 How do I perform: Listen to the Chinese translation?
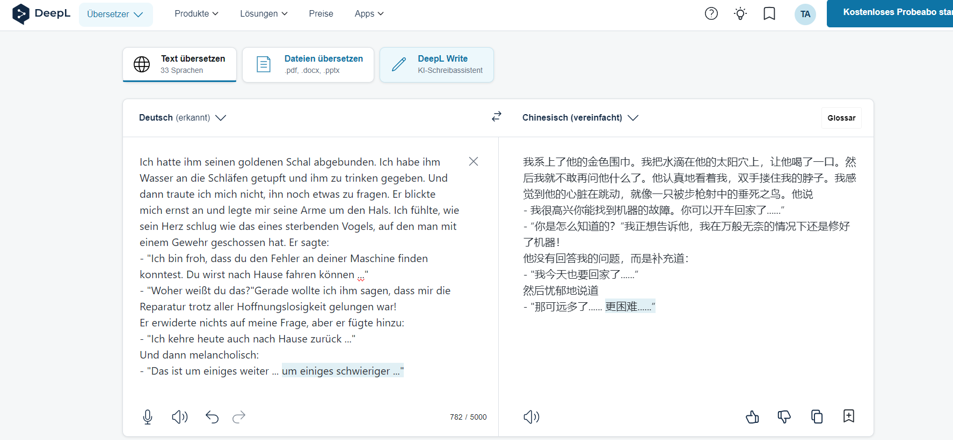pyautogui.click(x=532, y=417)
